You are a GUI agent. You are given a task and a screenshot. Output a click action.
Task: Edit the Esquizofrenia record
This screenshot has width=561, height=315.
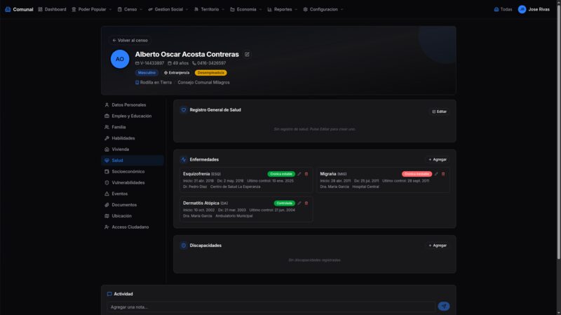[x=299, y=174]
